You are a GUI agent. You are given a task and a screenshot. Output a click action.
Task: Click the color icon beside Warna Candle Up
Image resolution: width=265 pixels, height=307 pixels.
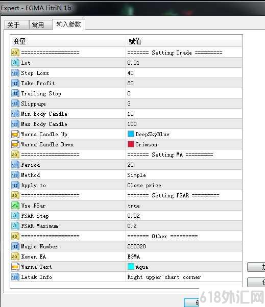(x=15, y=134)
